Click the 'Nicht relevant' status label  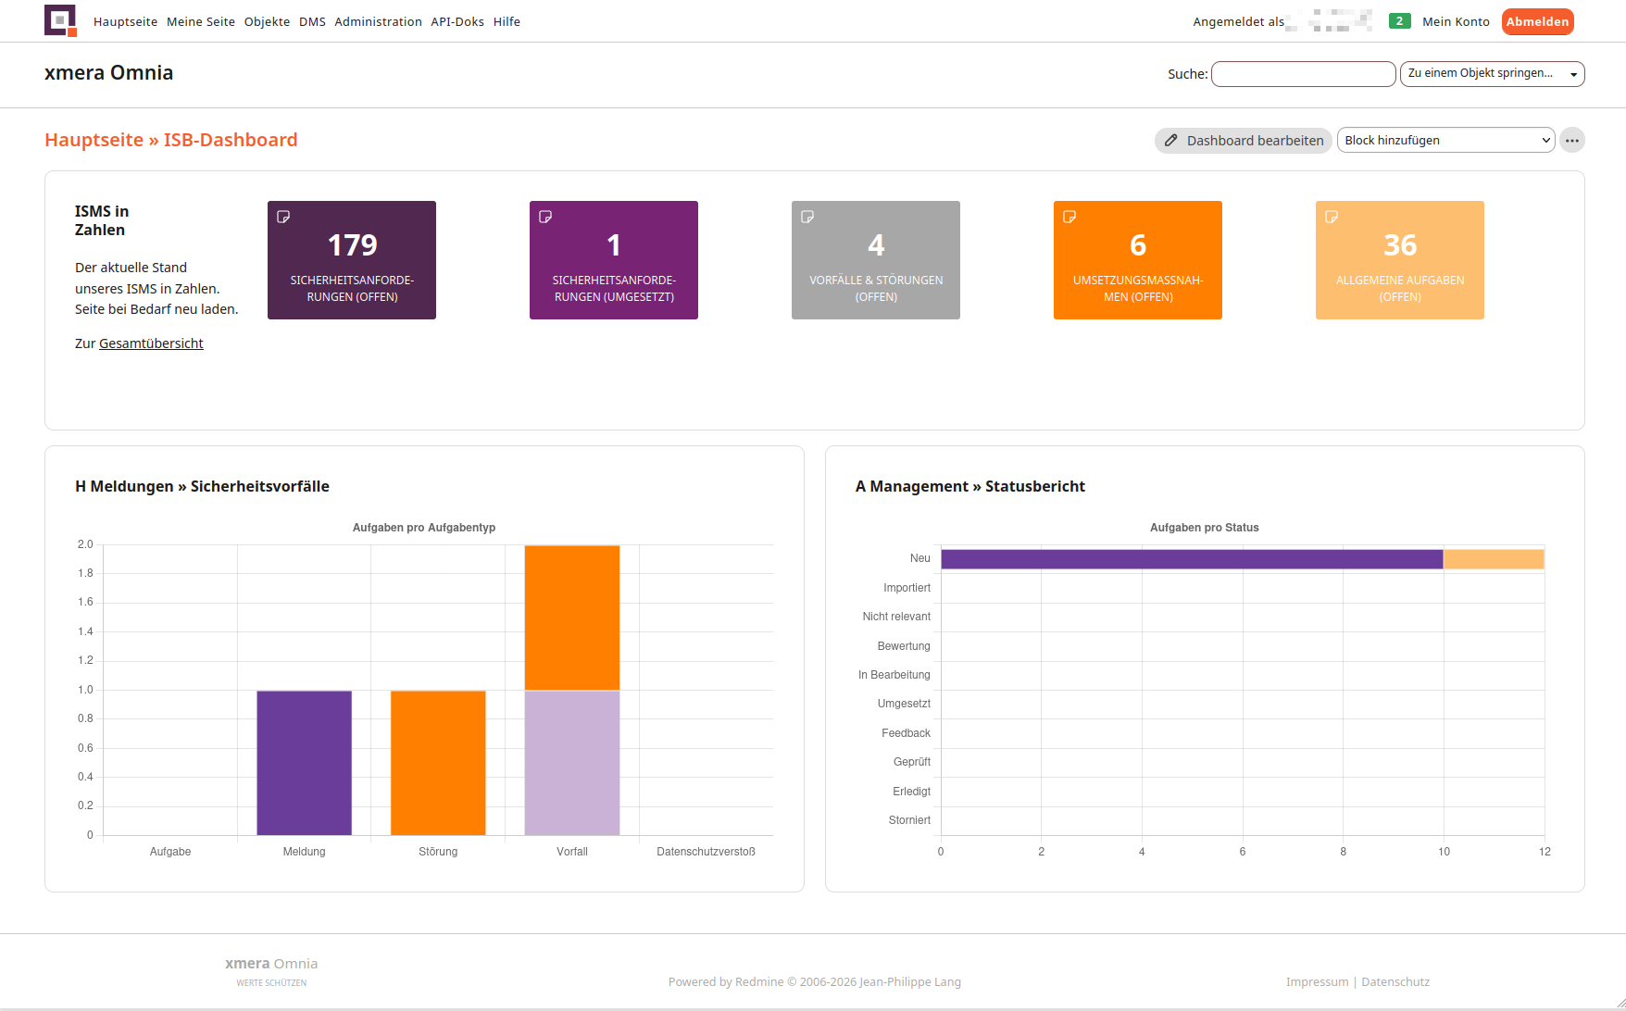pos(896,617)
